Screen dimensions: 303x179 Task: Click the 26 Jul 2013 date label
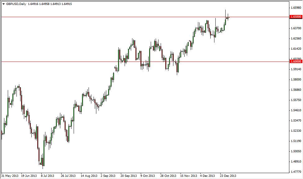tap(68, 176)
